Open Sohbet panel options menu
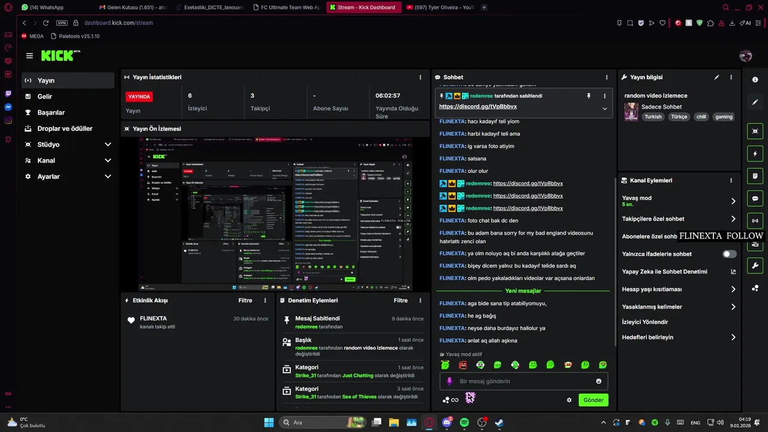 607,77
